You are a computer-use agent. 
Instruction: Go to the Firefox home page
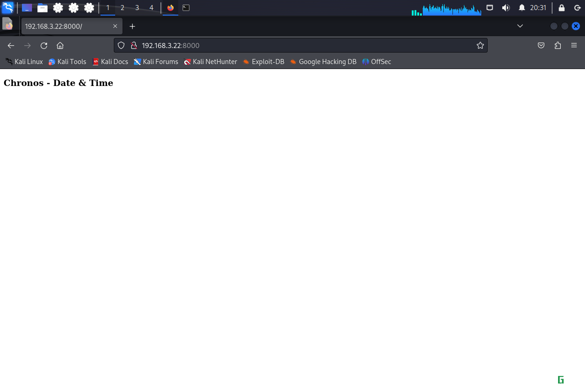(x=60, y=45)
